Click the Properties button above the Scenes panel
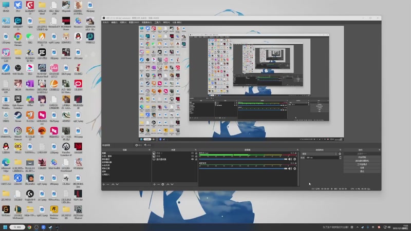Image resolution: width=411 pixels, height=231 pixels. point(139,145)
